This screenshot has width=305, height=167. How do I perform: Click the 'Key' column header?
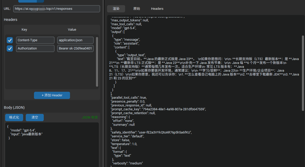click(x=24, y=30)
